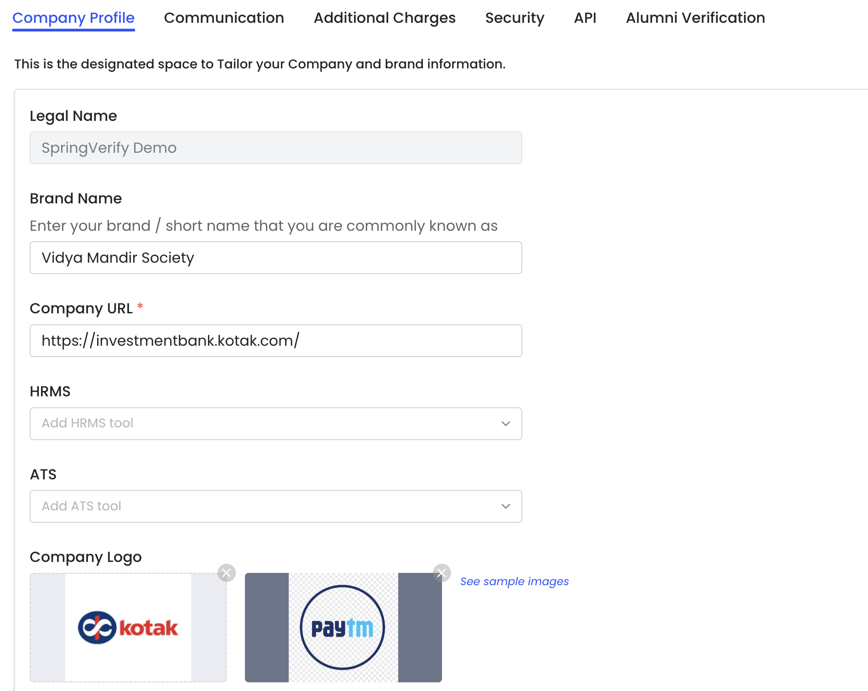This screenshot has width=868, height=691.
Task: Select the API tab
Action: click(x=585, y=18)
